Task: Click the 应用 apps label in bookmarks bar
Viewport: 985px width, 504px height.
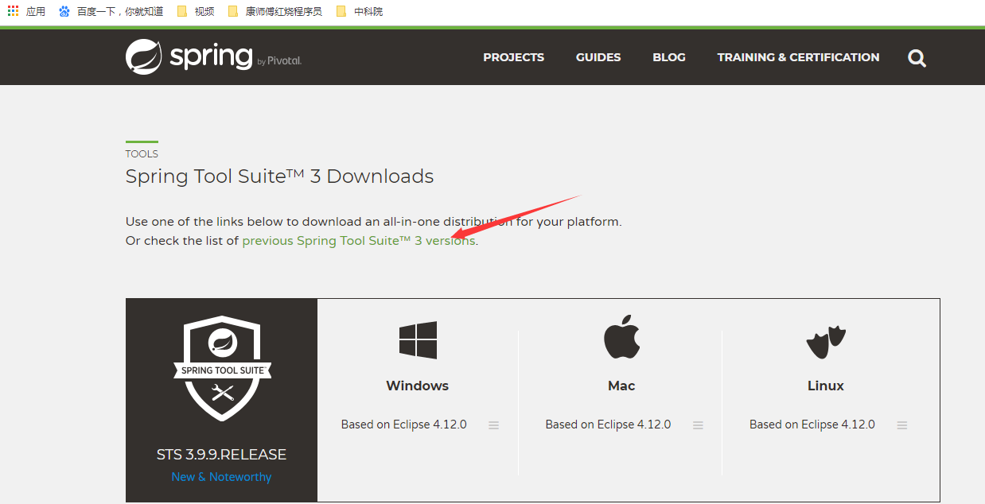Action: pyautogui.click(x=36, y=11)
